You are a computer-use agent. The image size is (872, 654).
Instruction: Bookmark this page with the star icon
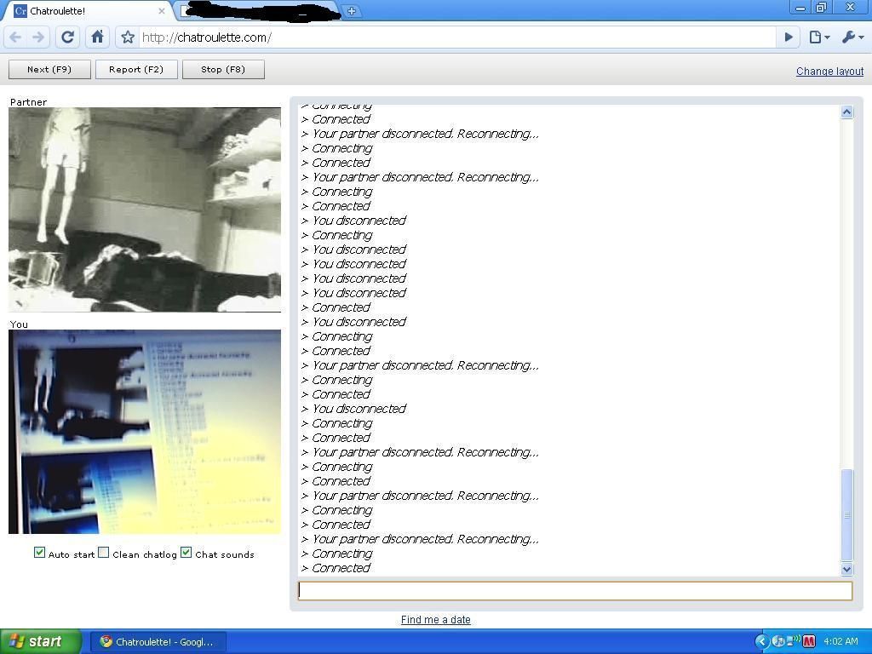pyautogui.click(x=128, y=37)
